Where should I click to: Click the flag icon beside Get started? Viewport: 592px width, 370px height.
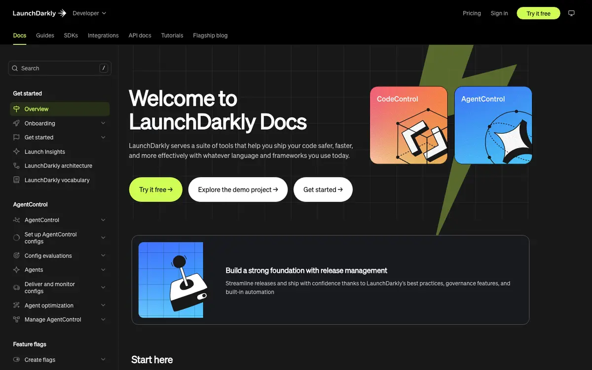(x=16, y=137)
